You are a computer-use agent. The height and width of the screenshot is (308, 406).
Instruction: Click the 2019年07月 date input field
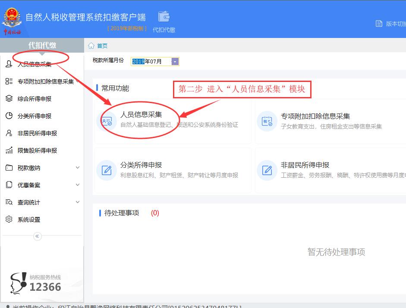(151, 62)
